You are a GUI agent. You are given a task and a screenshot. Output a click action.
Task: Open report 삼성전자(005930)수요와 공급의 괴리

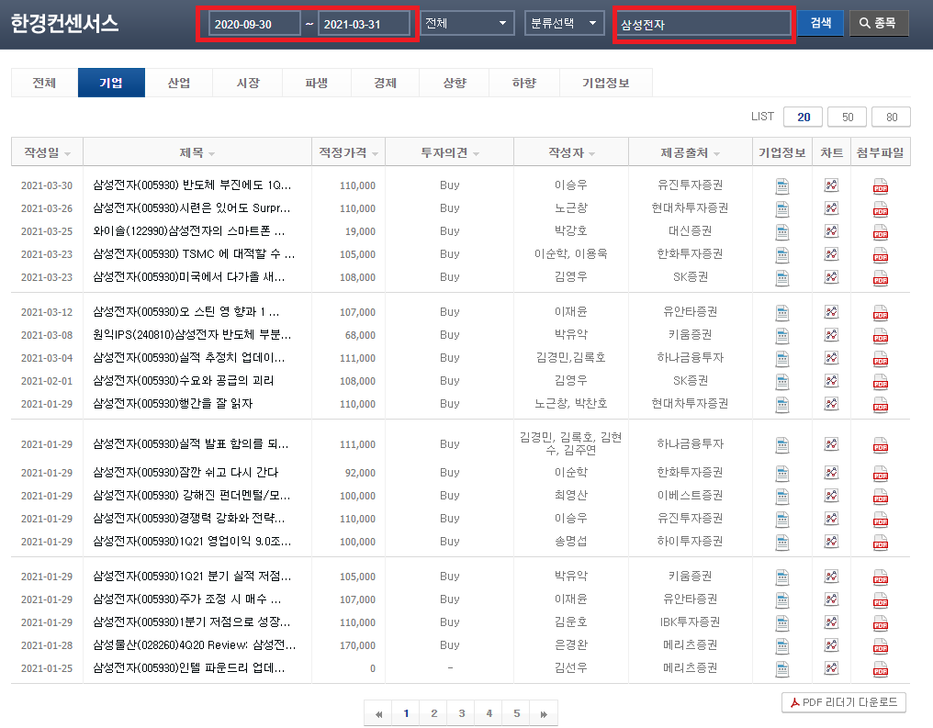pyautogui.click(x=184, y=381)
